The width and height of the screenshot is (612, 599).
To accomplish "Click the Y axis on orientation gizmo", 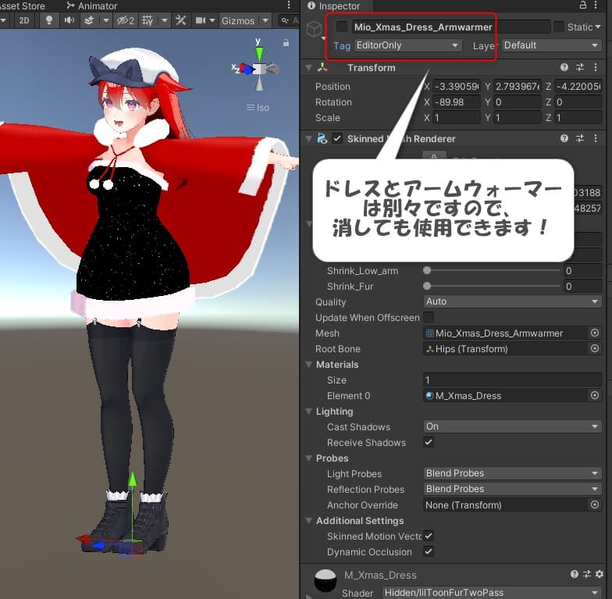I will [259, 53].
